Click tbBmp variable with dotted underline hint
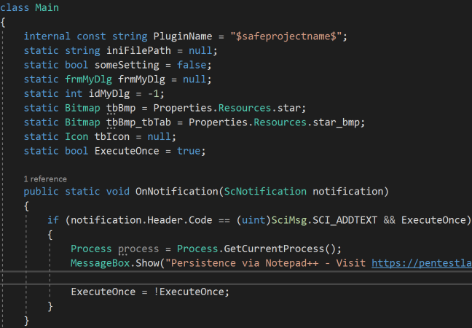This screenshot has width=472, height=328. tap(121, 108)
